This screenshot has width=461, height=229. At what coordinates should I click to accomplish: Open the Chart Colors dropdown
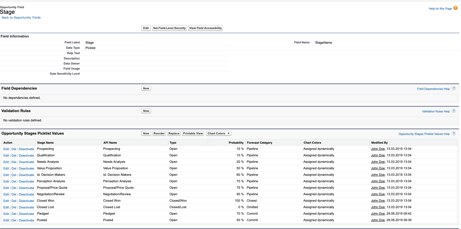pyautogui.click(x=219, y=134)
